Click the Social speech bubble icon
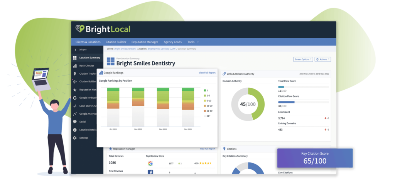Image resolution: width=395 pixels, height=184 pixels. [75, 122]
